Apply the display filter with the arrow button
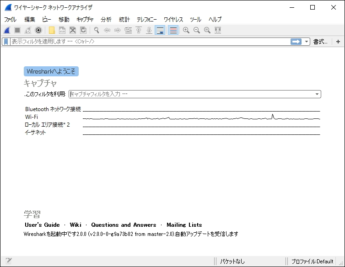Viewport: 345px width, 267px height. point(296,42)
